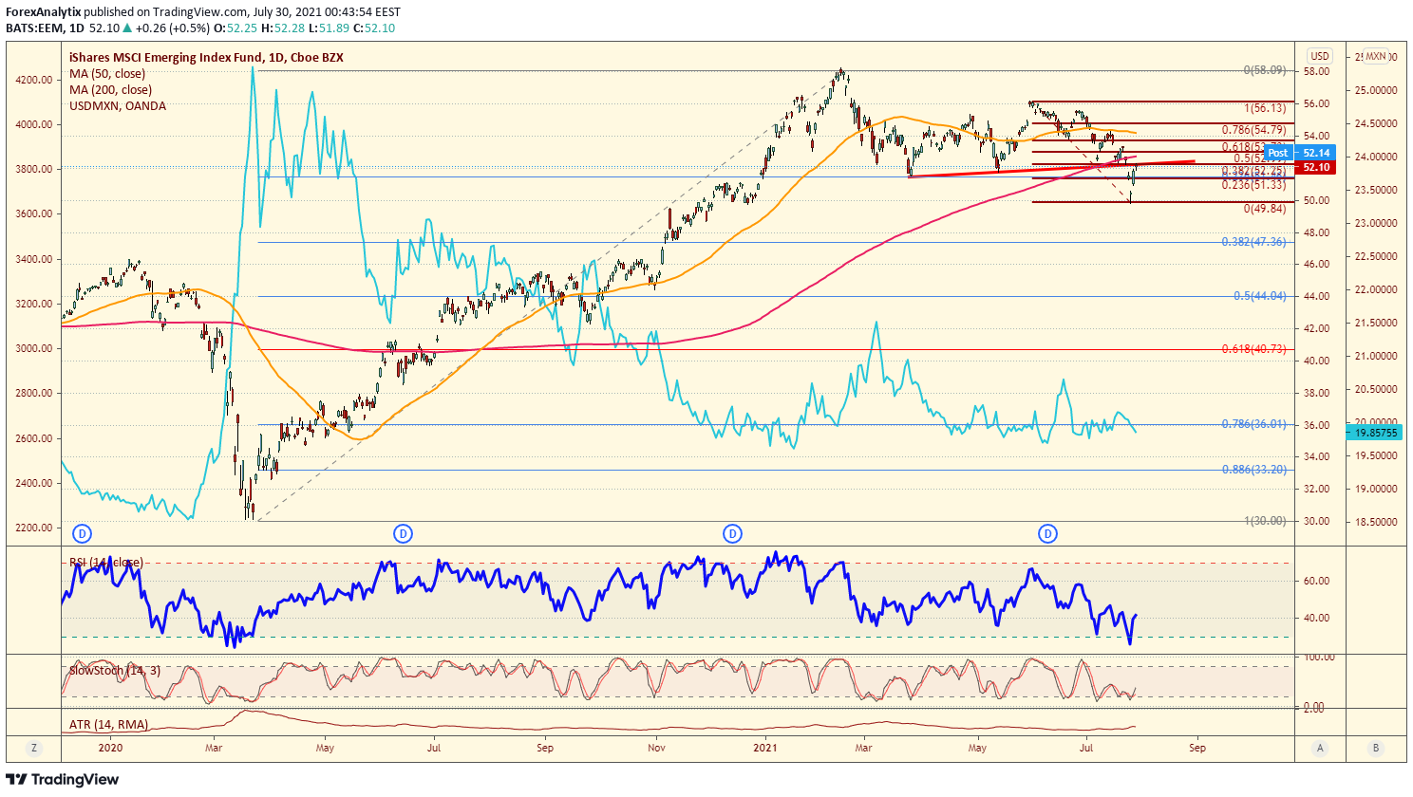Click the 0(49.84) Fibonacci retracement label

pos(1265,209)
